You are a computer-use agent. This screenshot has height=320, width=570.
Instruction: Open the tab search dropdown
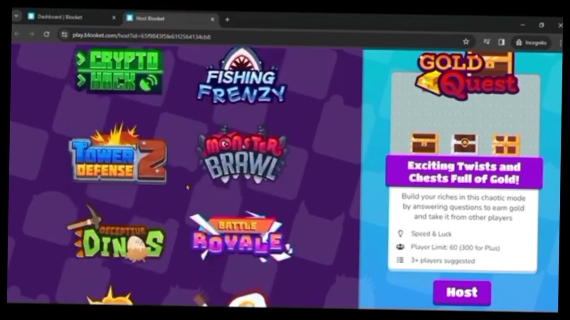coord(16,16)
